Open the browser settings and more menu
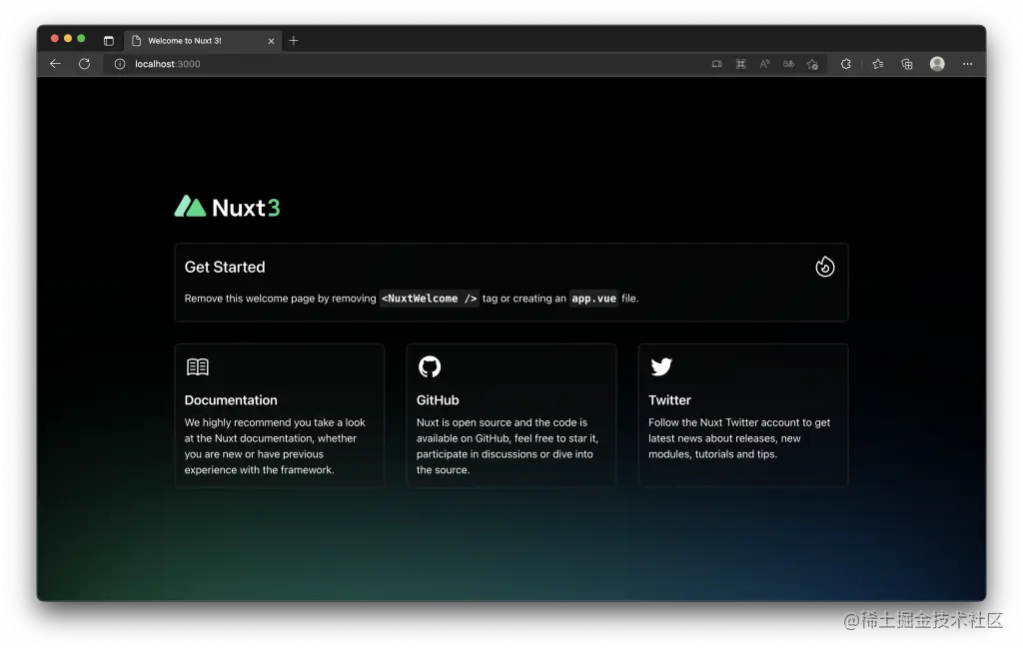The width and height of the screenshot is (1023, 650). click(x=967, y=64)
